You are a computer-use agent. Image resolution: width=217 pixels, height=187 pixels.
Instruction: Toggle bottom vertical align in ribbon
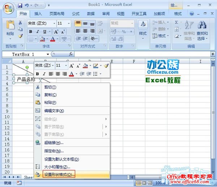(92, 23)
